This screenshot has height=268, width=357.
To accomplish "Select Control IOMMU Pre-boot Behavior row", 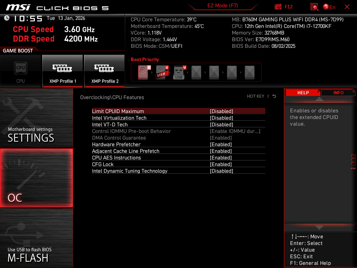I will (x=178, y=131).
